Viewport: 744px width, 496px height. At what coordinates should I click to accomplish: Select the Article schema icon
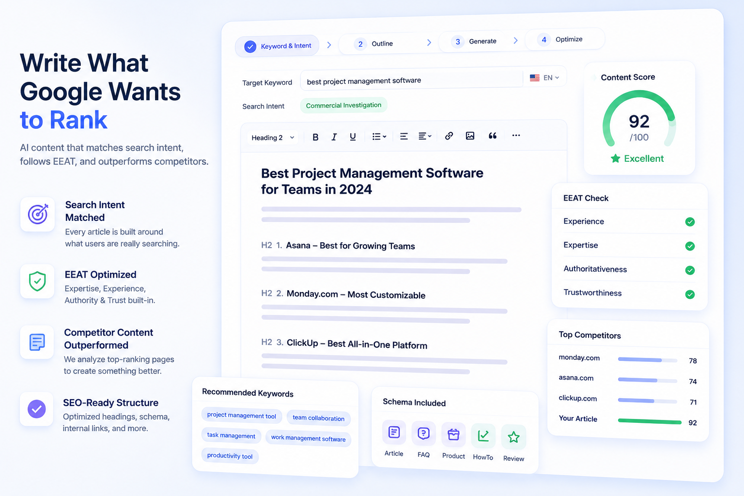click(x=394, y=432)
